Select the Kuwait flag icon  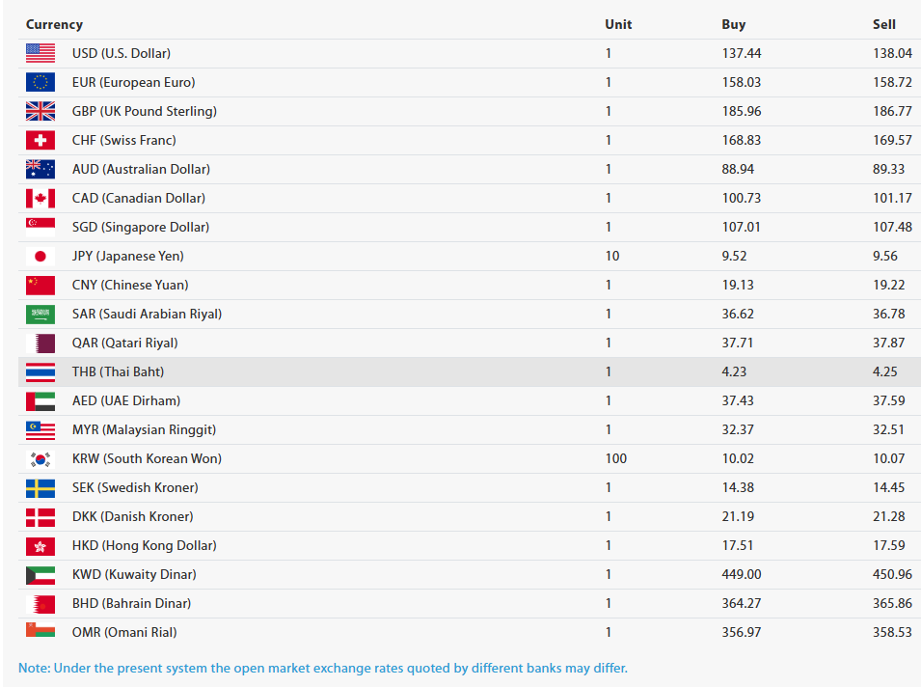pos(41,575)
